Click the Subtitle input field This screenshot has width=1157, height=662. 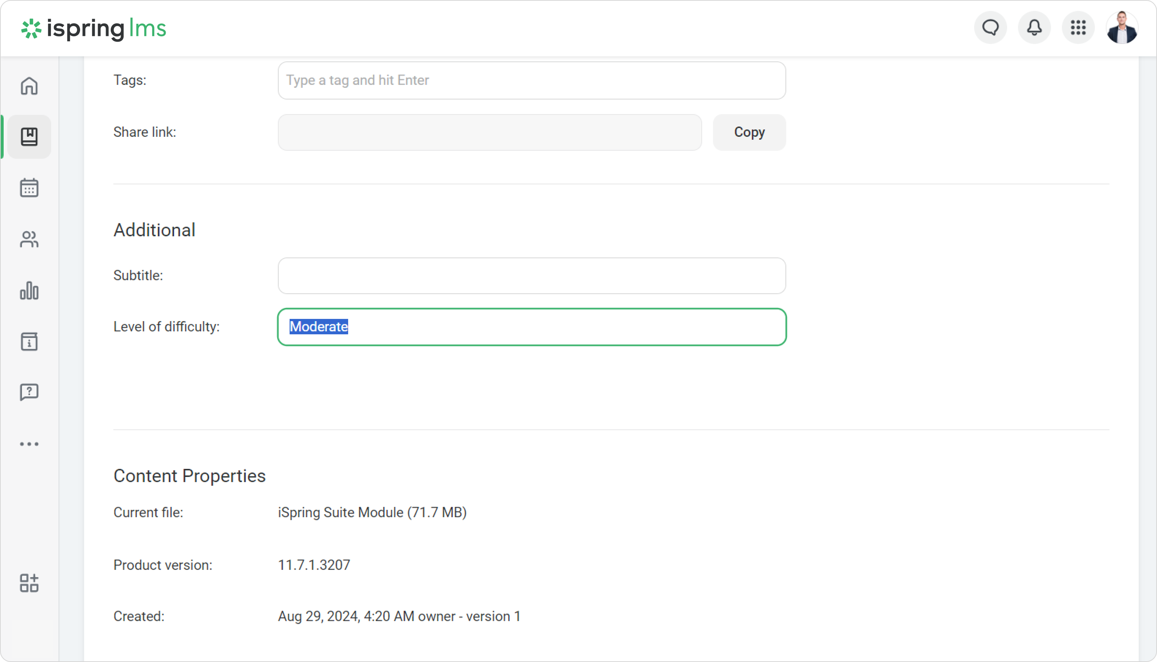(531, 275)
